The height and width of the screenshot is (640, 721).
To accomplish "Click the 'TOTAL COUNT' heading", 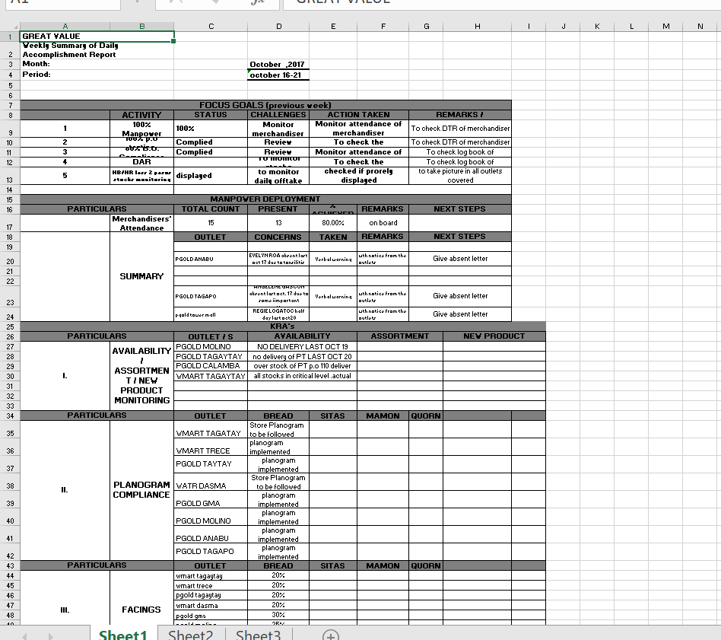I will (x=211, y=209).
